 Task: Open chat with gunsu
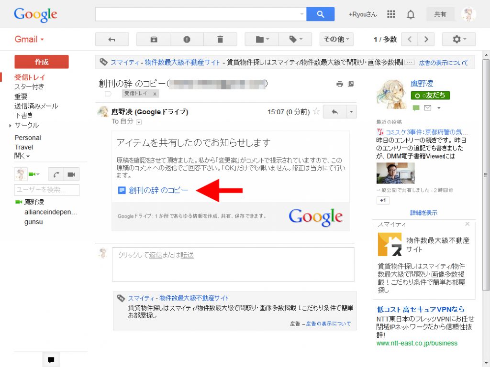33,222
